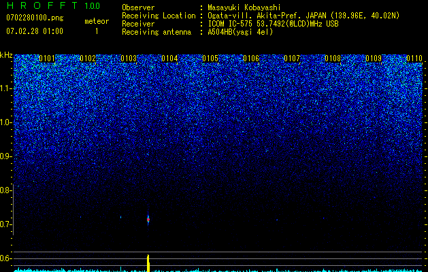428x272 pixels.
Task: Click the red meteor echo spot in spectrogram
Action: pos(148,220)
